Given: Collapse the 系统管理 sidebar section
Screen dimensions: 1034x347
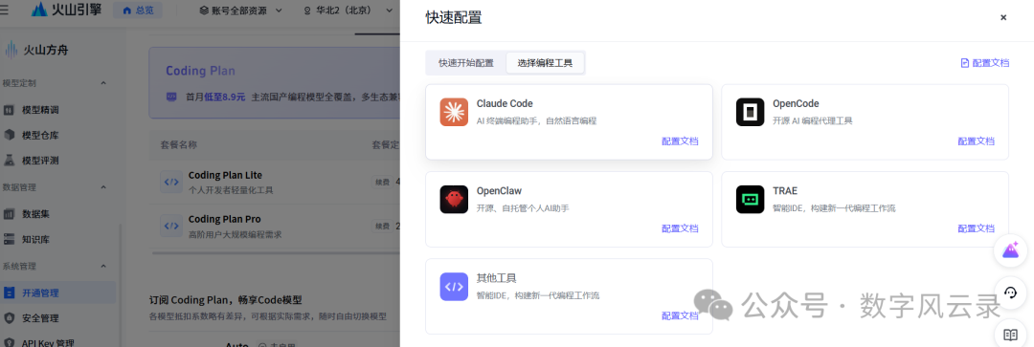Looking at the screenshot, I should (x=102, y=266).
